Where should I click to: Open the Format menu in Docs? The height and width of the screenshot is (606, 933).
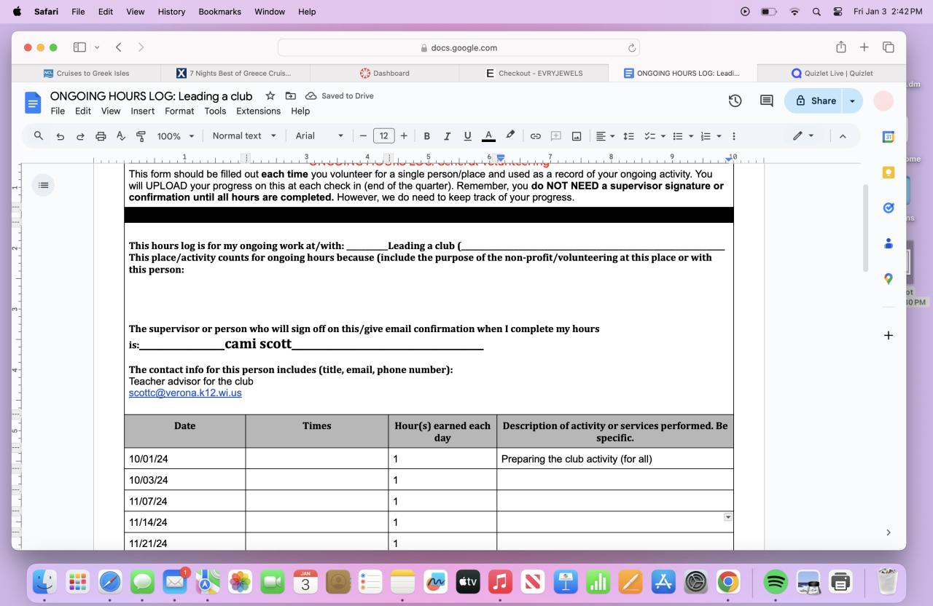tap(179, 111)
